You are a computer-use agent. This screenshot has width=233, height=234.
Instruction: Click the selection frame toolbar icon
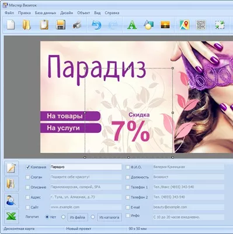pyautogui.click(x=220, y=25)
